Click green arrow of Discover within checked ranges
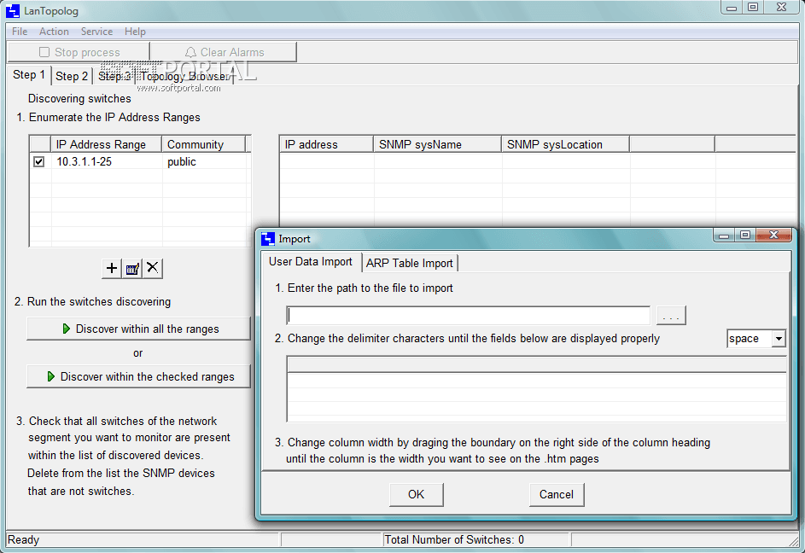Viewport: 805px width, 553px height. click(x=51, y=376)
